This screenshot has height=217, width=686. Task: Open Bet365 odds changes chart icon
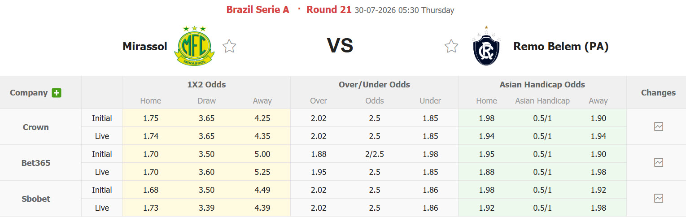(659, 162)
